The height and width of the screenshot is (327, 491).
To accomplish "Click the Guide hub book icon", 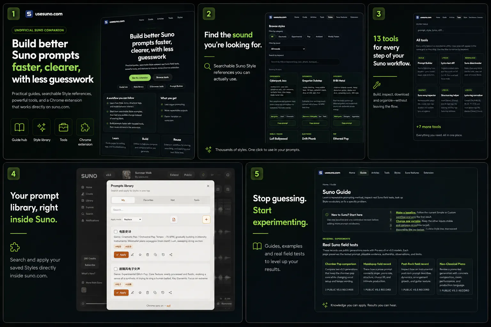I will pyautogui.click(x=19, y=127).
